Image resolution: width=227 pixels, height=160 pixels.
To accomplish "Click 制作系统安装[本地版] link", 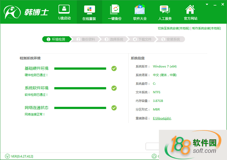I will pos(206,28).
